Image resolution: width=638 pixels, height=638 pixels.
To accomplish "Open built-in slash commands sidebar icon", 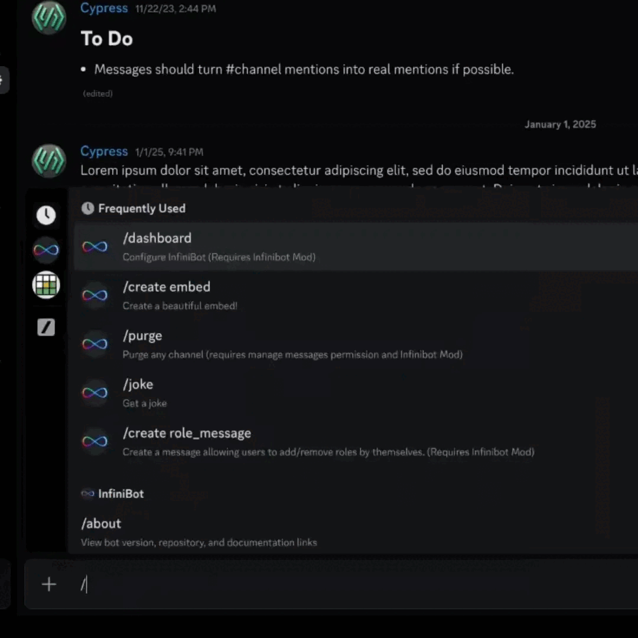I will point(46,327).
